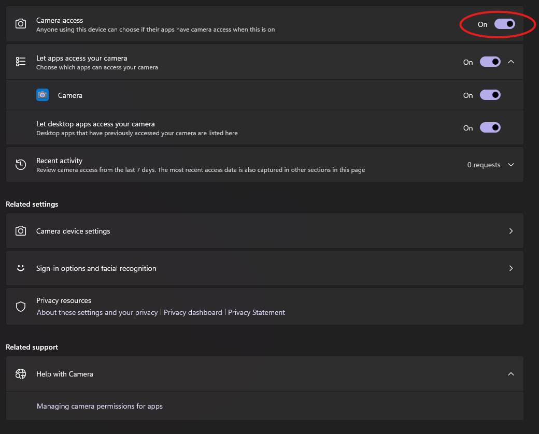The width and height of the screenshot is (539, 434).
Task: Turn off the Camera access toggle
Action: (504, 24)
